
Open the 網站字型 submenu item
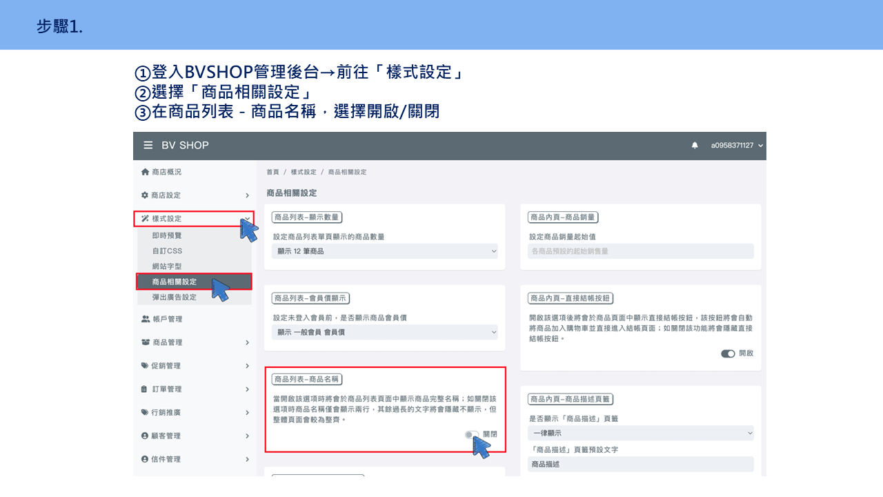coord(167,266)
